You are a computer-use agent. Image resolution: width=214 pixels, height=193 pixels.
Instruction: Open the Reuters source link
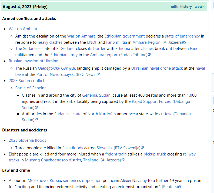coord(170,187)
